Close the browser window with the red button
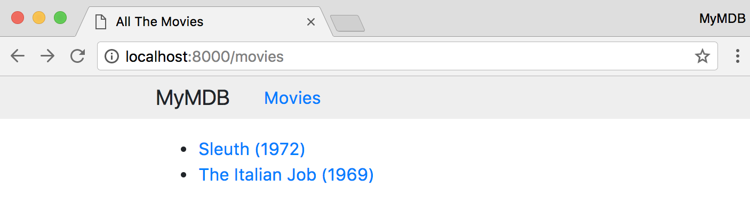This screenshot has width=750, height=203. [18, 18]
